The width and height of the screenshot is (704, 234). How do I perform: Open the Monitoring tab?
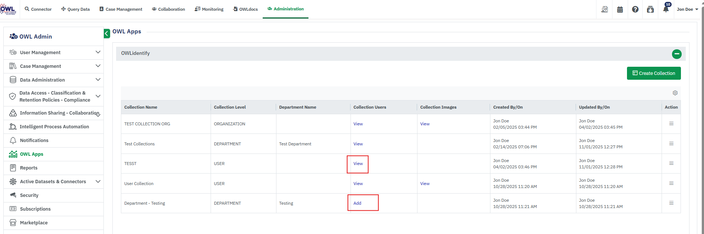209,9
